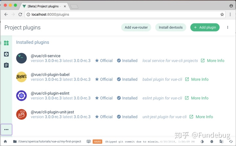Click the Official star of @vue/cli-service
This screenshot has width=236, height=146.
click(x=97, y=61)
